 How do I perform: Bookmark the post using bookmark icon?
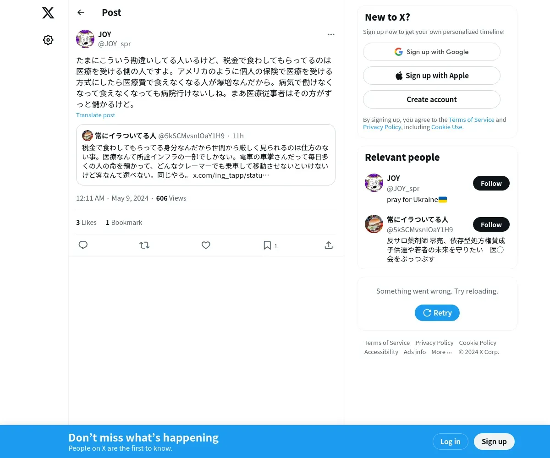click(267, 245)
